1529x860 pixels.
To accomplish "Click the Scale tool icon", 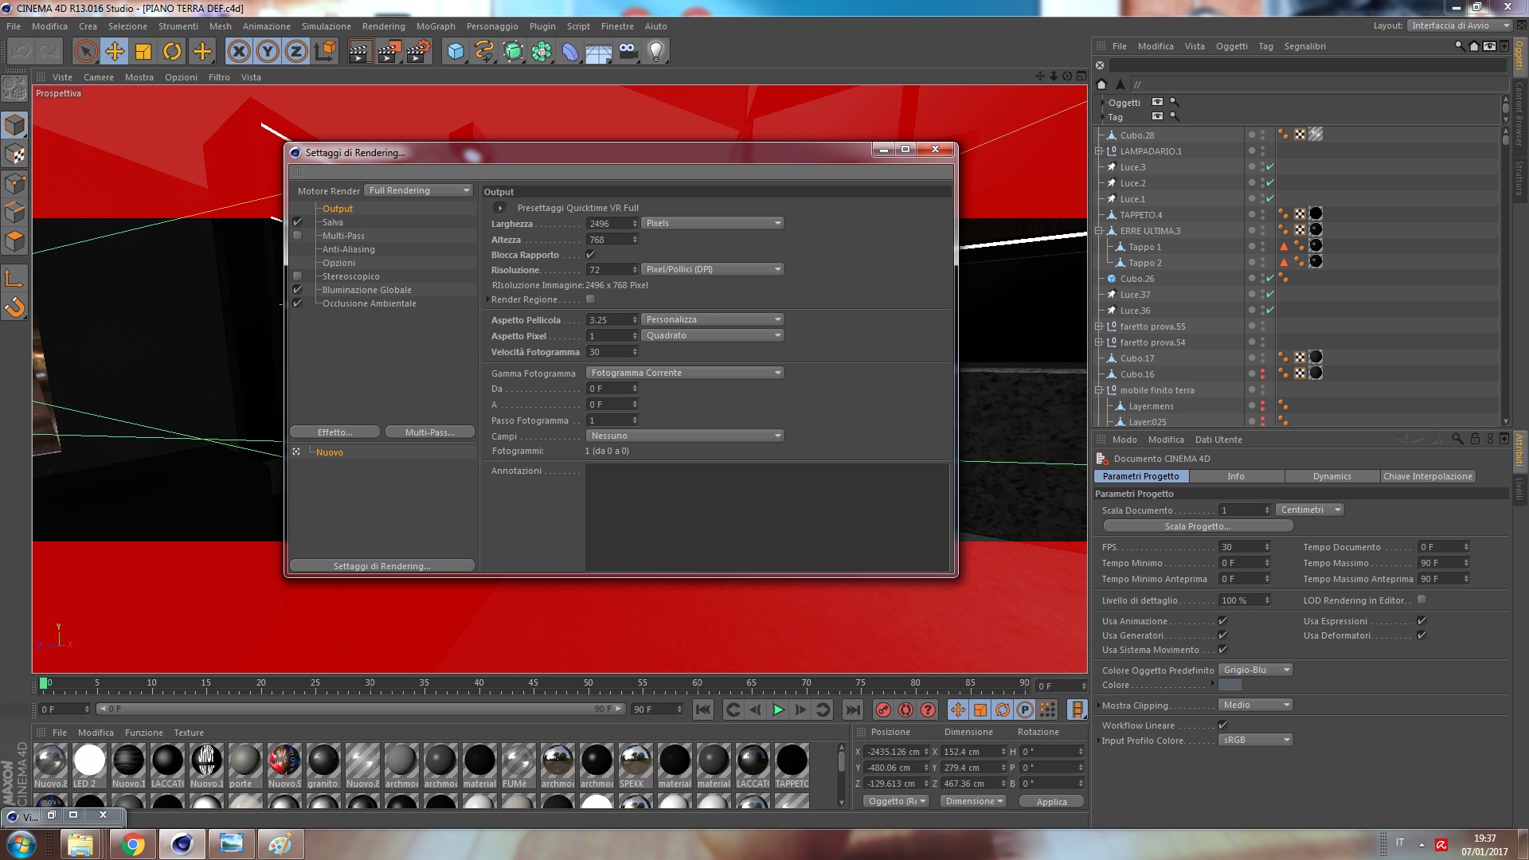I will click(x=143, y=52).
